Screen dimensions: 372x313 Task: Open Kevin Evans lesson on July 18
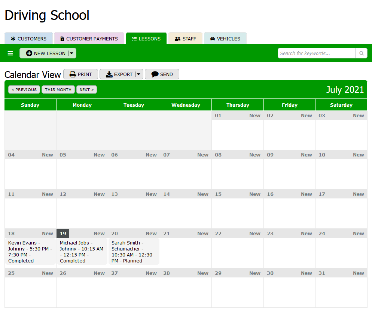pos(30,252)
